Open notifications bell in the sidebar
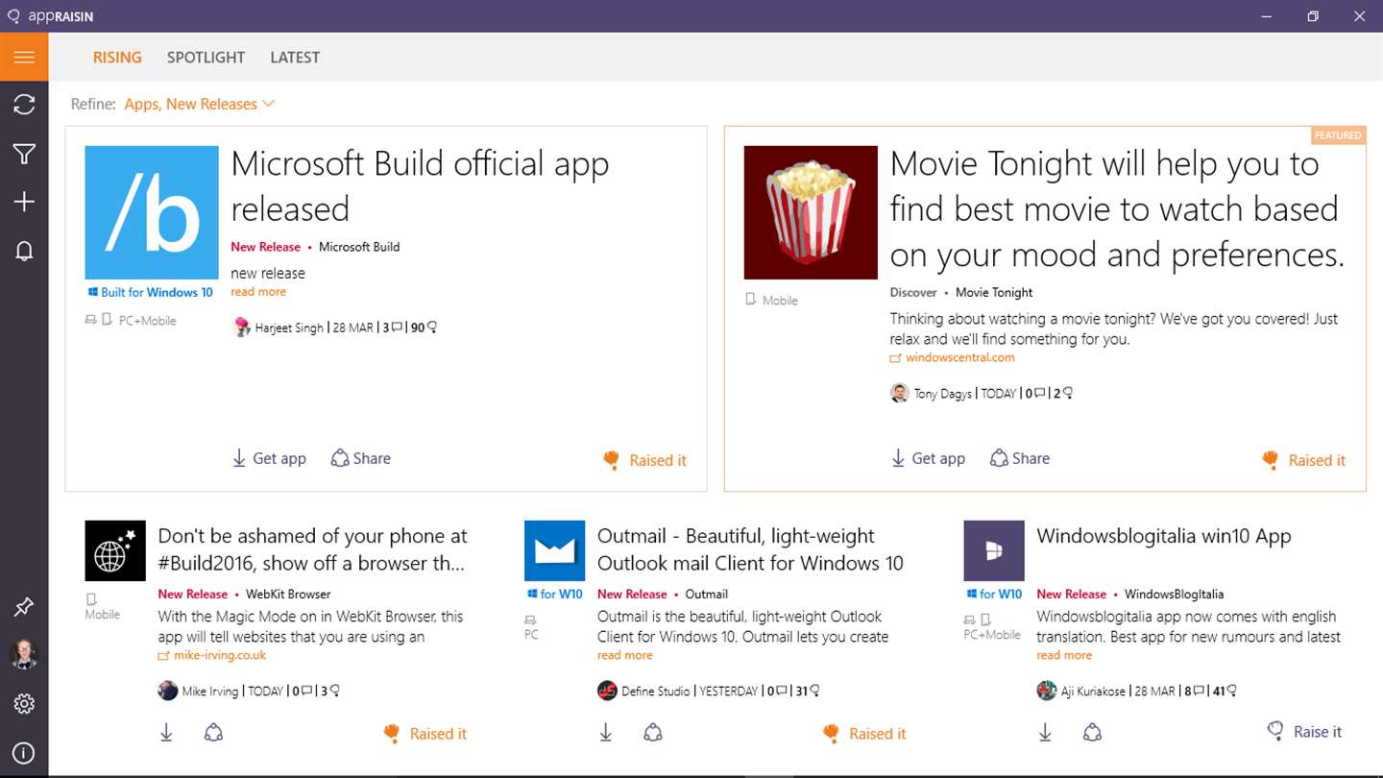Viewport: 1383px width, 778px height. pos(24,251)
